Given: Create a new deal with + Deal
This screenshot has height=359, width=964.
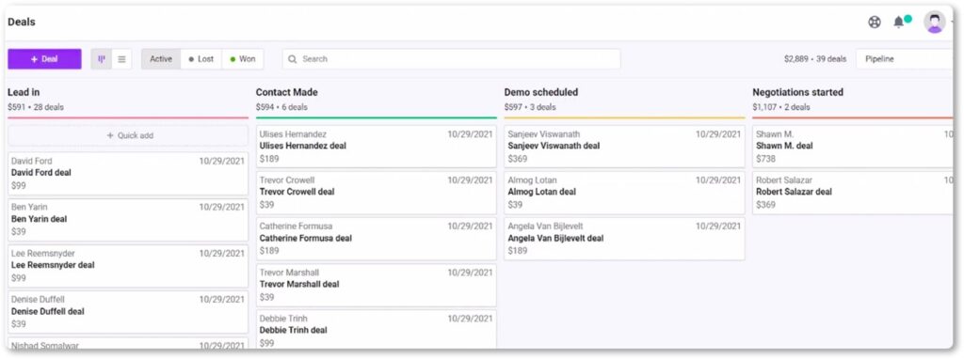Looking at the screenshot, I should coord(44,59).
